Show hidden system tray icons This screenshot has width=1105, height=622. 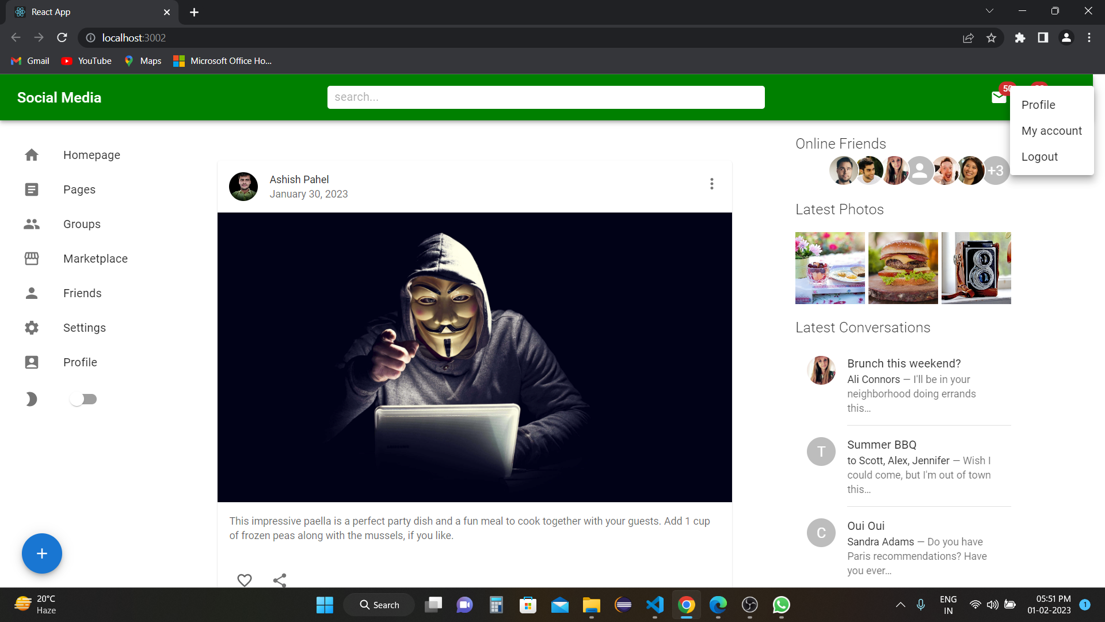[x=901, y=605]
